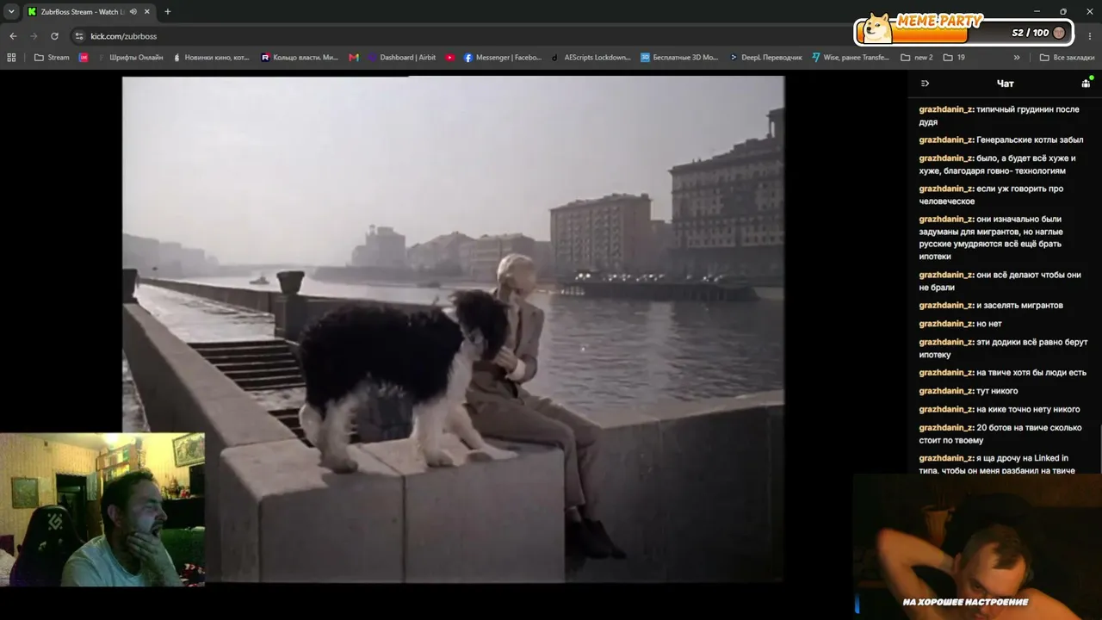The height and width of the screenshot is (620, 1102).
Task: Open the Chrome three-dot menu
Action: (1089, 36)
